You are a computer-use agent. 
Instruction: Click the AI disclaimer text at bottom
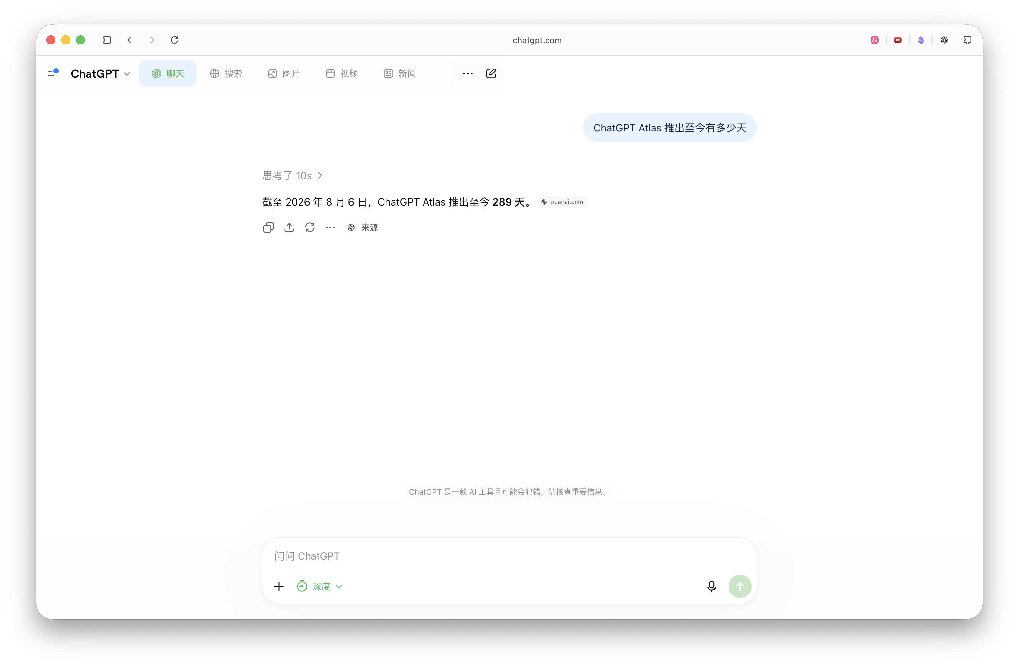click(509, 492)
